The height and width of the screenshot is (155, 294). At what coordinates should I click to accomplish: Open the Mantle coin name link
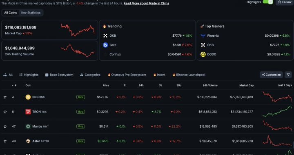tap(40, 126)
